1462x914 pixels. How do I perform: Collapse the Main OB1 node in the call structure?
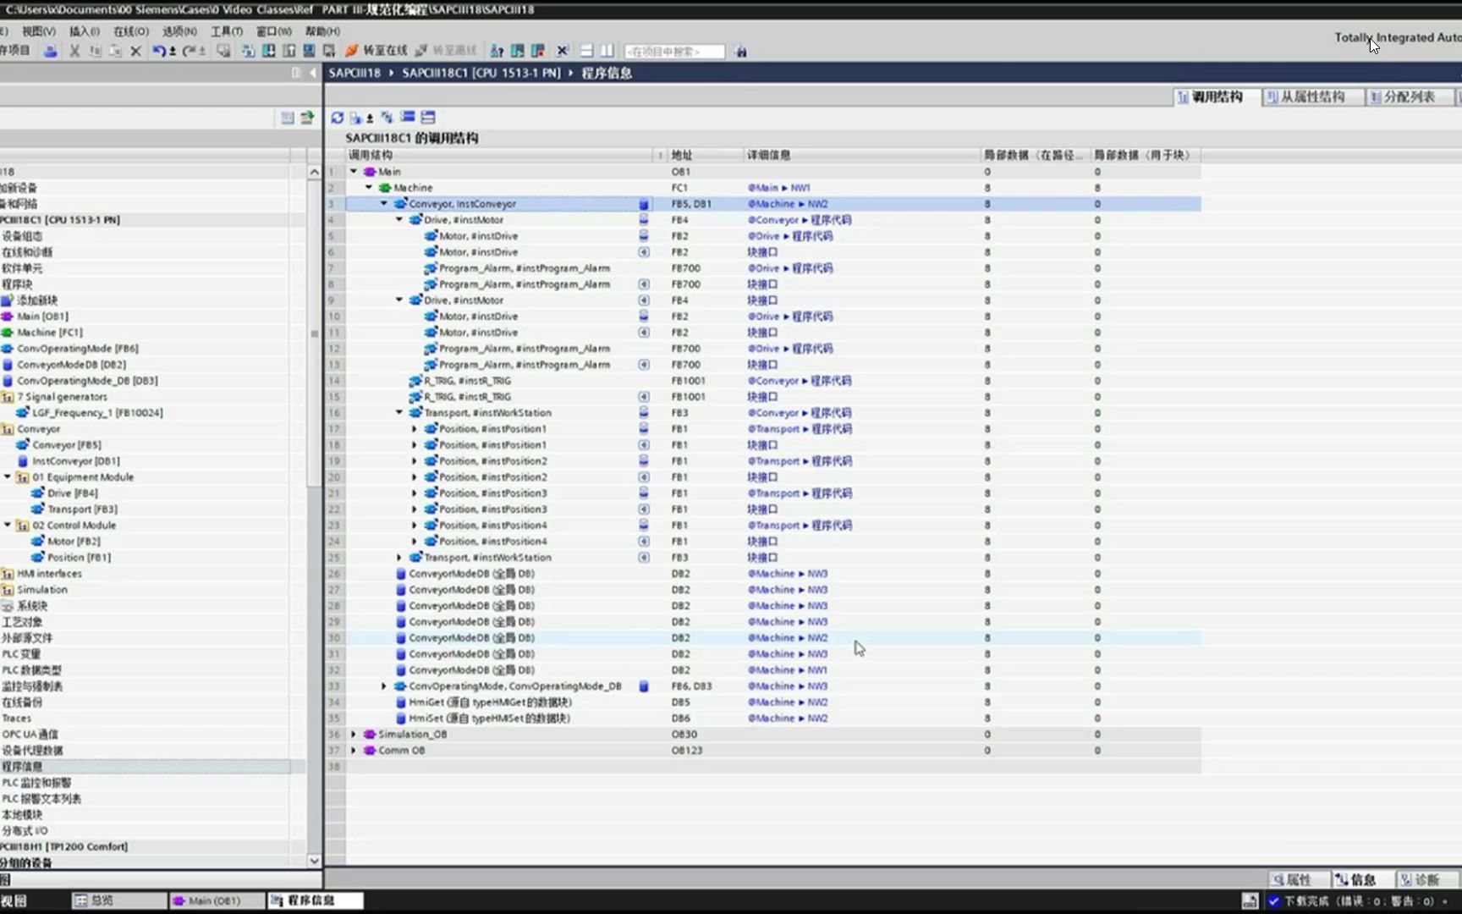pyautogui.click(x=354, y=171)
